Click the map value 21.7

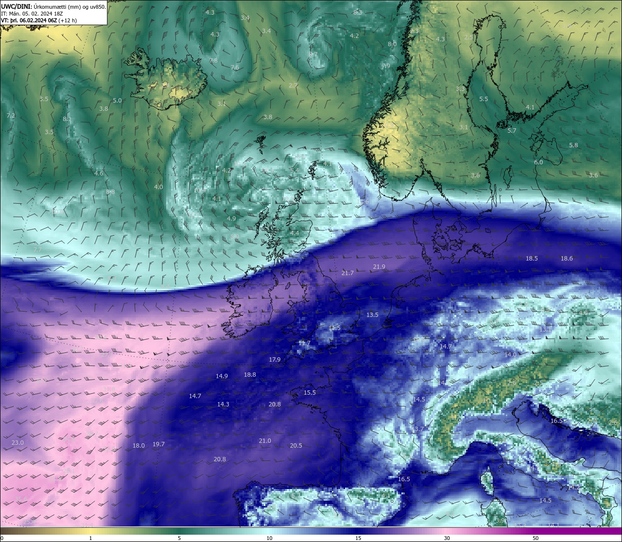(x=347, y=273)
